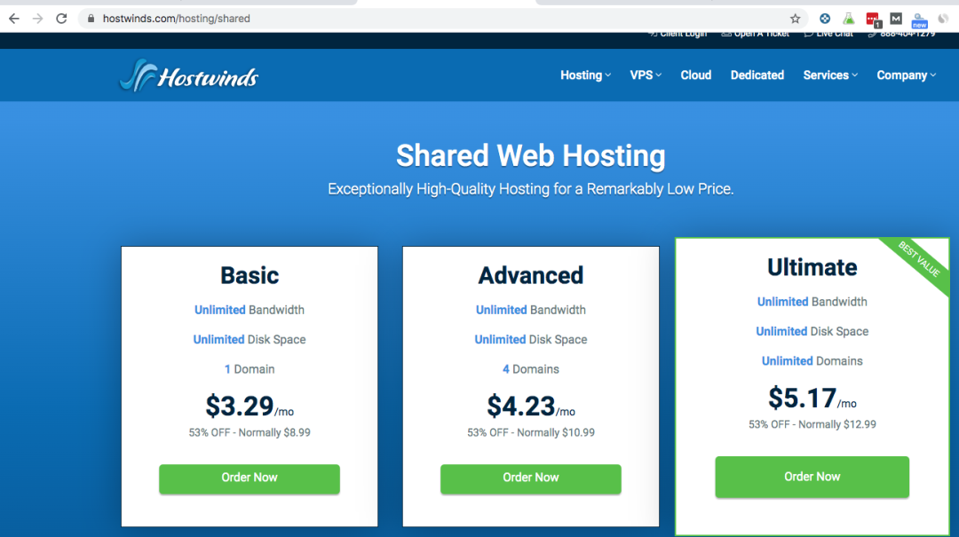Expand the VPS dropdown menu

pyautogui.click(x=646, y=75)
